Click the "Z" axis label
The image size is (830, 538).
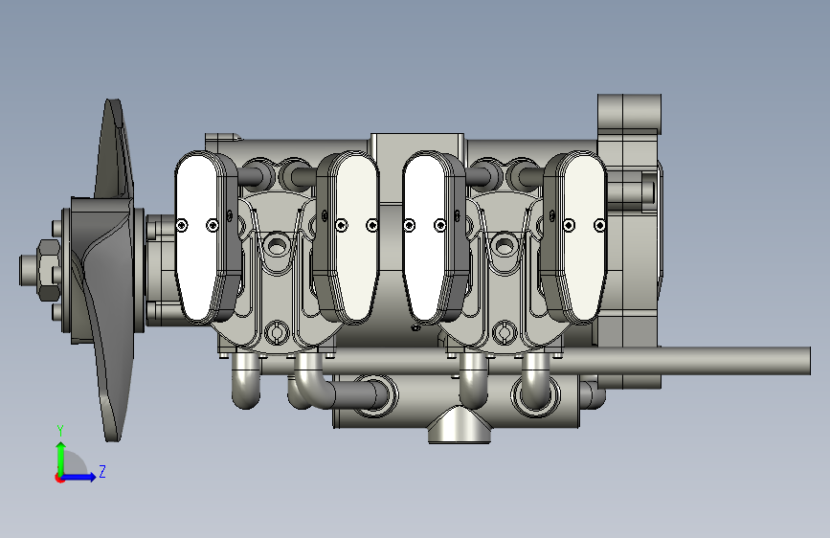pyautogui.click(x=102, y=471)
